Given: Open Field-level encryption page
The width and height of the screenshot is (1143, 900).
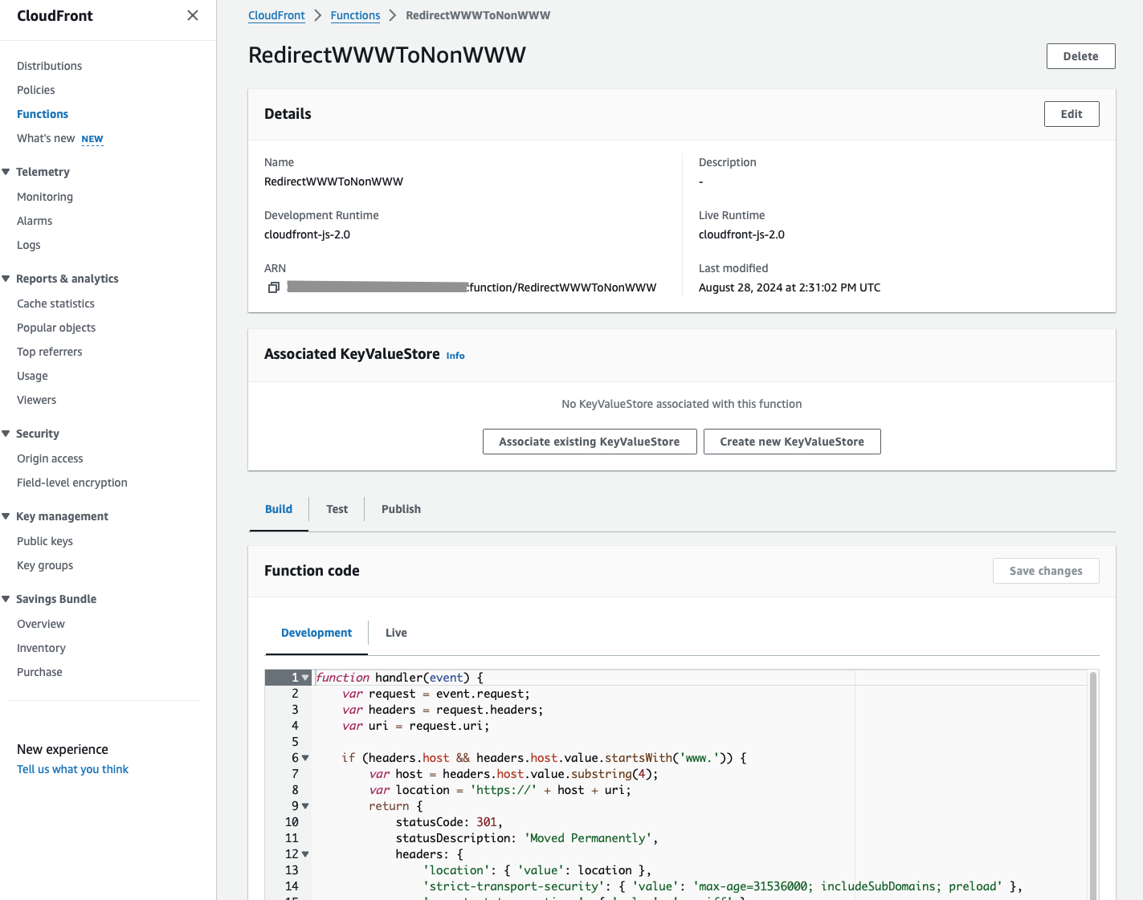Looking at the screenshot, I should point(72,483).
